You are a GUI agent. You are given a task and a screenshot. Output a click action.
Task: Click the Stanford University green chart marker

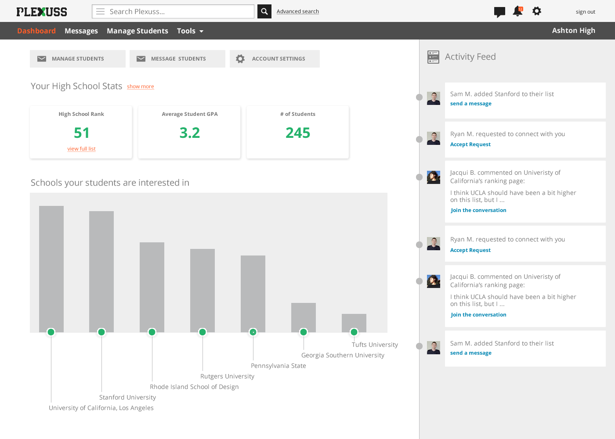101,332
